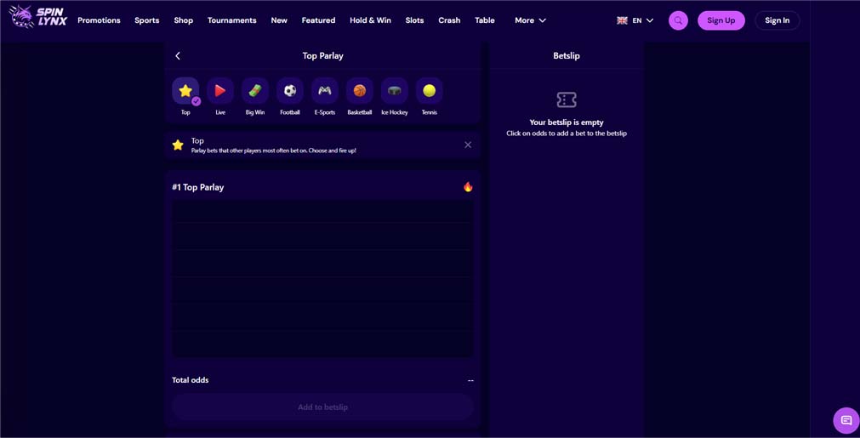Select the Tennis ball category icon
This screenshot has height=438, width=860.
[430, 91]
